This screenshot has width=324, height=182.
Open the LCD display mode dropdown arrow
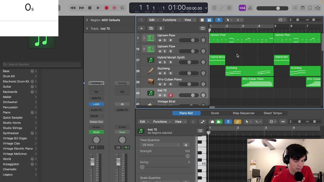(x=206, y=8)
